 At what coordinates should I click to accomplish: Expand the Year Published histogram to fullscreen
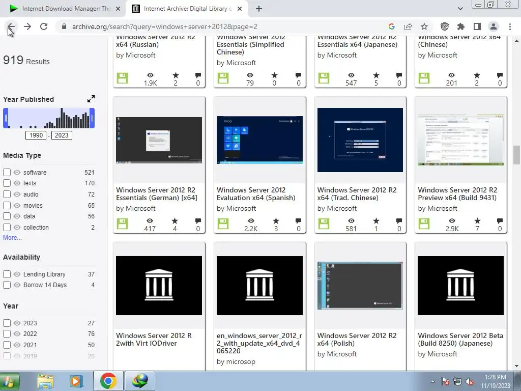tap(91, 99)
